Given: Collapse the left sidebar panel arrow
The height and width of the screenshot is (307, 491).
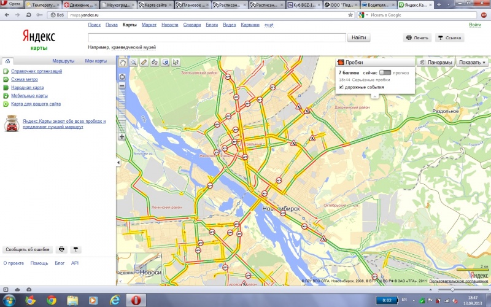Looking at the screenshot, I should click(x=118, y=162).
